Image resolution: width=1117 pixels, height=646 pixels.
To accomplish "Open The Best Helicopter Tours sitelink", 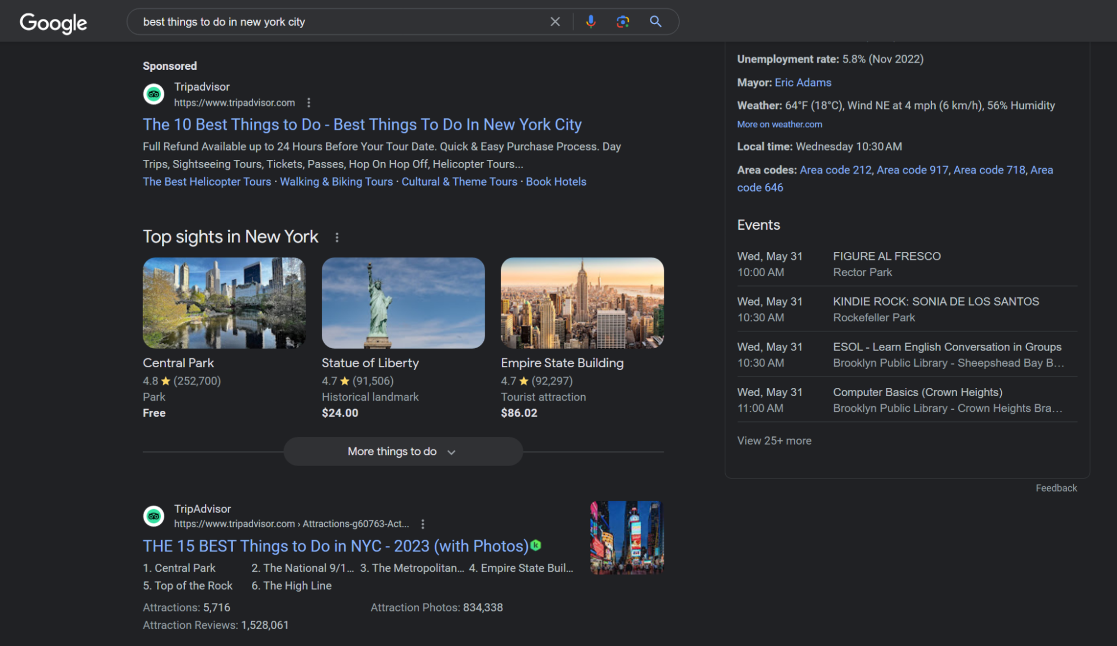I will point(207,182).
